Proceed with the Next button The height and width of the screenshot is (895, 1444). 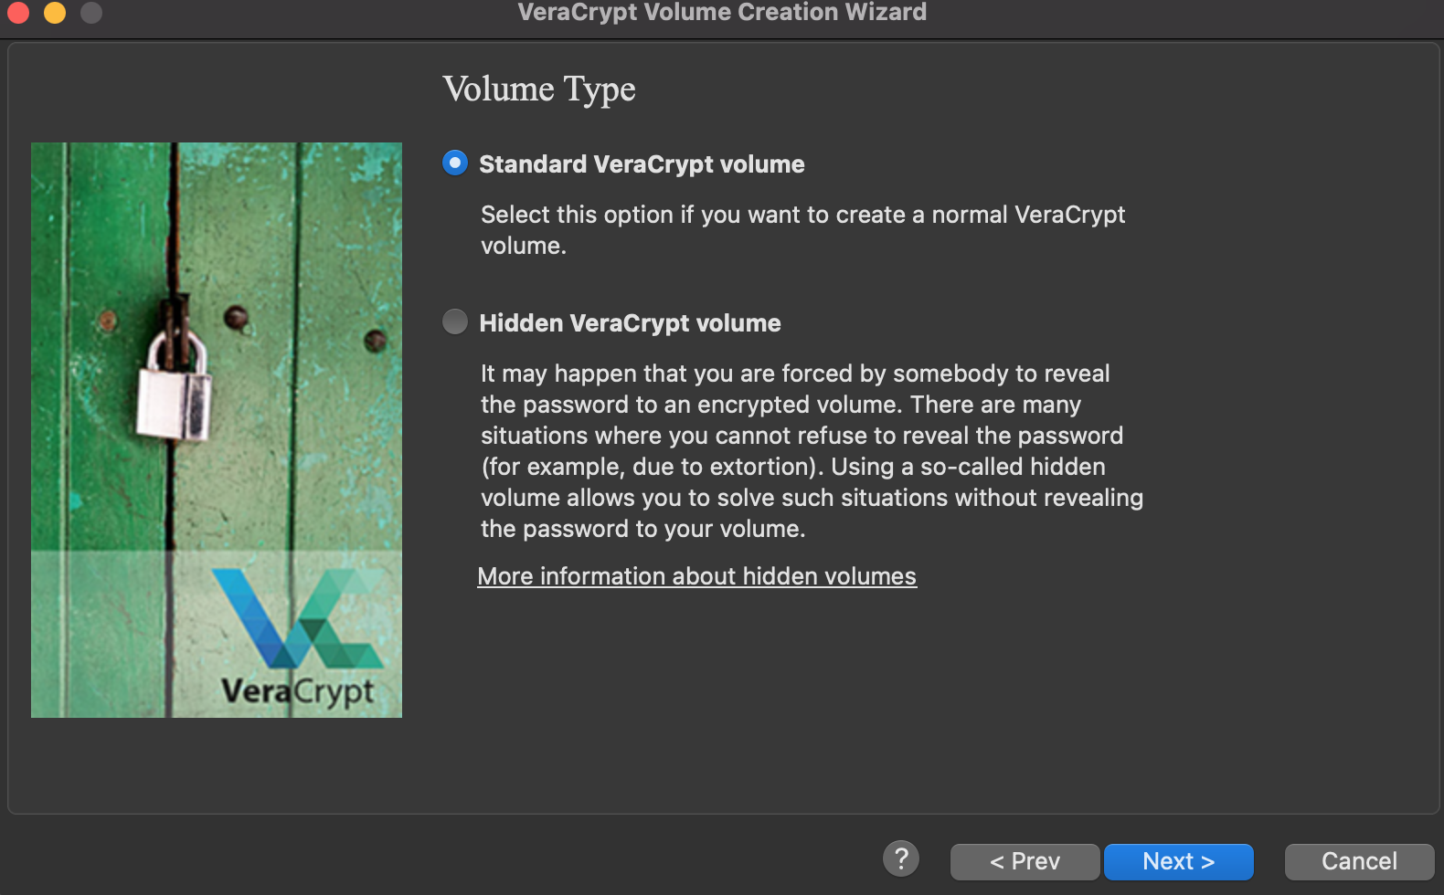coord(1178,861)
